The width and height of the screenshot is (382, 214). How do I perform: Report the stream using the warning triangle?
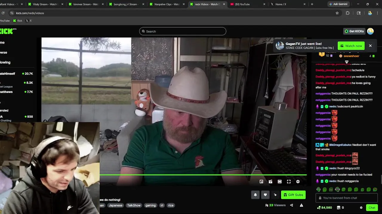tap(301, 205)
